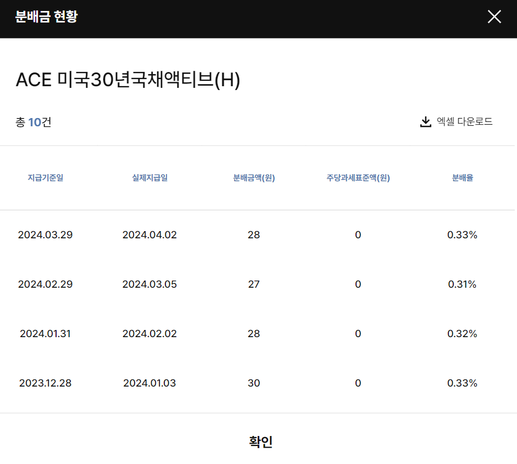The width and height of the screenshot is (517, 464).
Task: Click the 총 10건 total count text
Action: click(34, 122)
